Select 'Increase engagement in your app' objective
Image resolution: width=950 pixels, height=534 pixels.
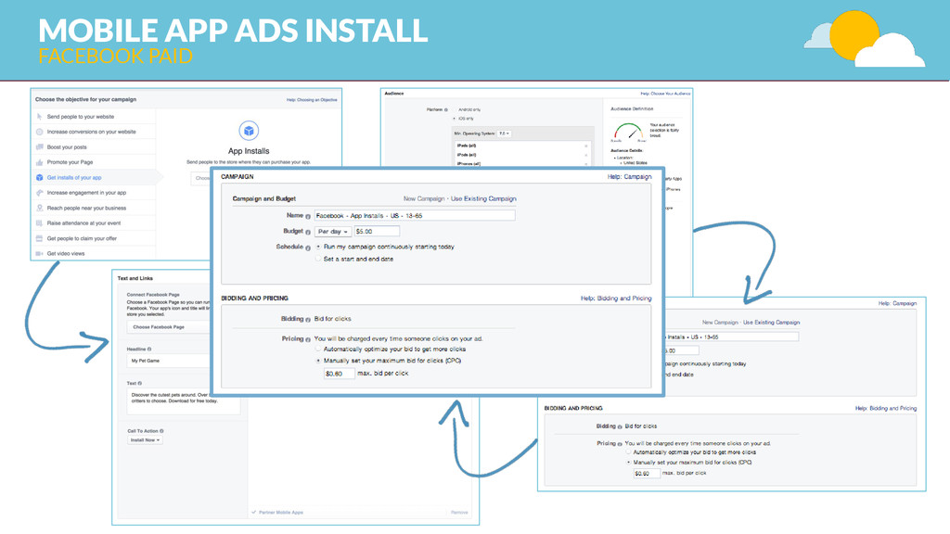click(x=94, y=193)
